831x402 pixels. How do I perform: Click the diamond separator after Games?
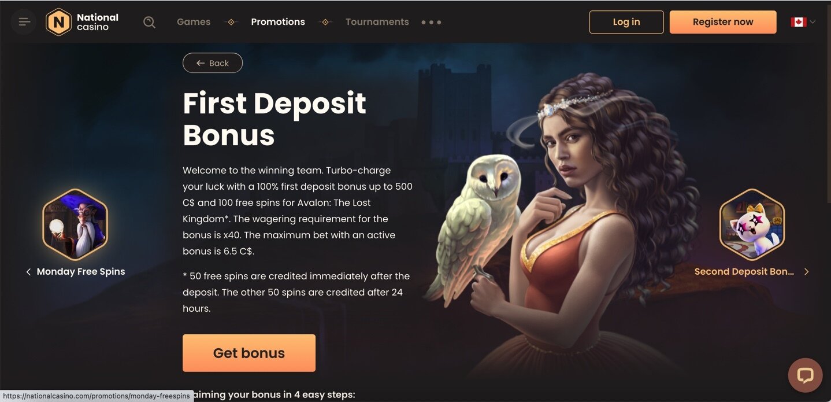pos(231,22)
